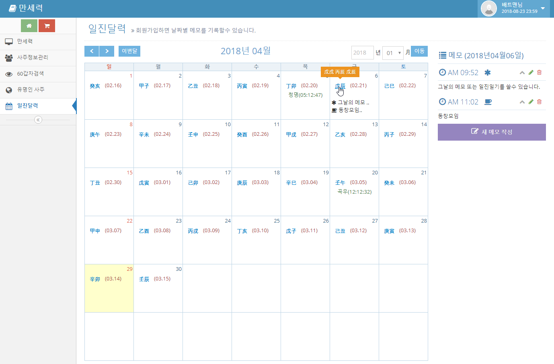Click the 丙子 link on April 14
The height and width of the screenshot is (364, 554).
click(389, 135)
